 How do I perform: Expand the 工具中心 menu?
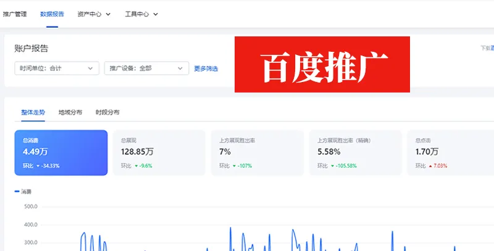pos(141,14)
